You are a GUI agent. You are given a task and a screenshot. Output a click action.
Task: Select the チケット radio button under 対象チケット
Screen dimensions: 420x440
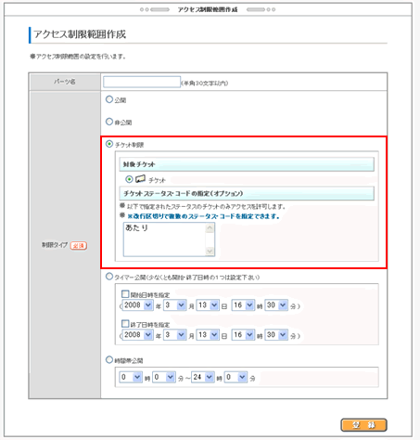click(x=129, y=179)
